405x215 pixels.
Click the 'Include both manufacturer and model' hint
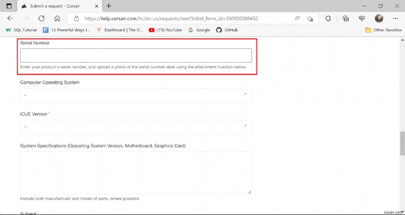click(x=79, y=199)
